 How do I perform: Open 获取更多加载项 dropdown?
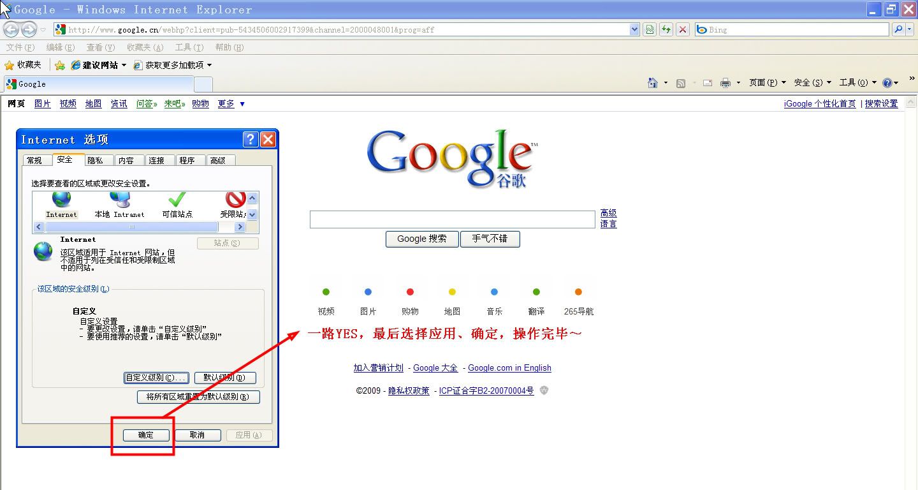point(172,65)
